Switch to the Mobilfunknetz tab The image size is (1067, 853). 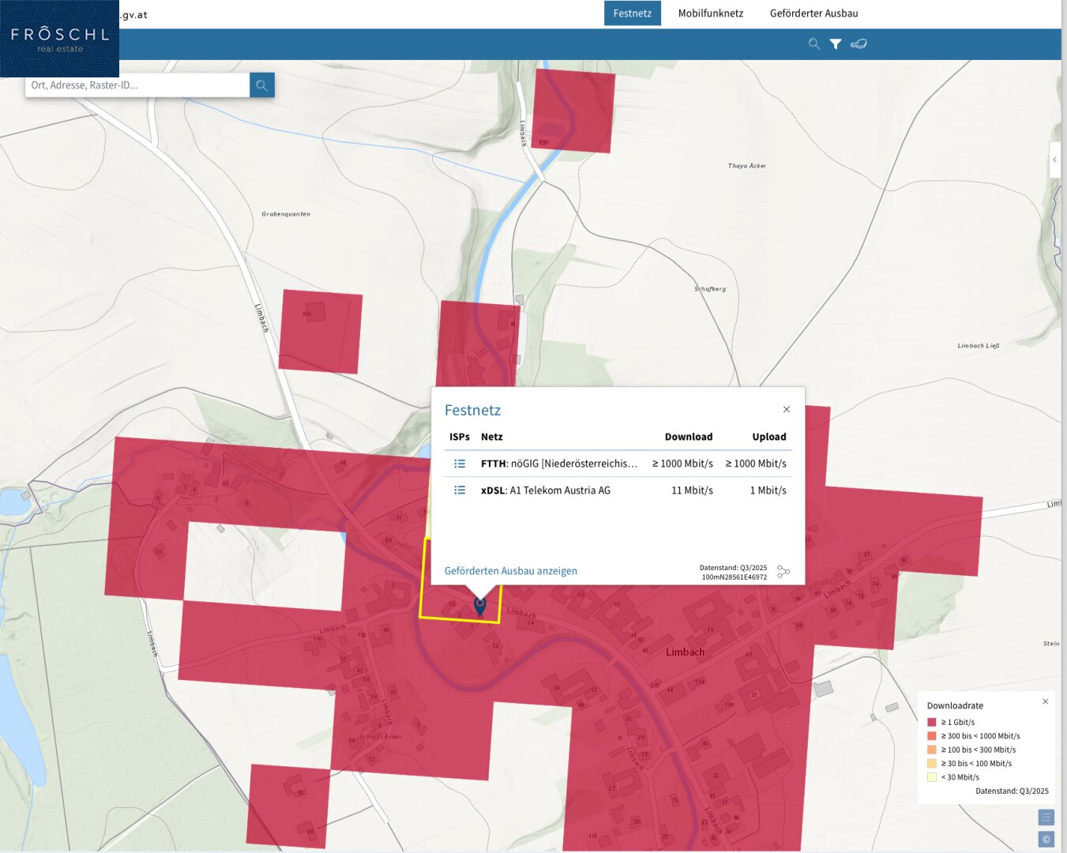[710, 13]
